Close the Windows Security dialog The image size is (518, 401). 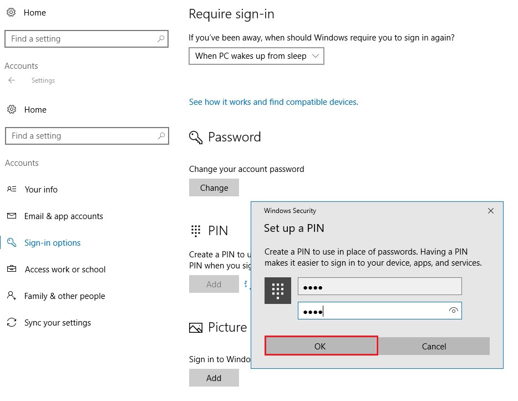pyautogui.click(x=490, y=211)
